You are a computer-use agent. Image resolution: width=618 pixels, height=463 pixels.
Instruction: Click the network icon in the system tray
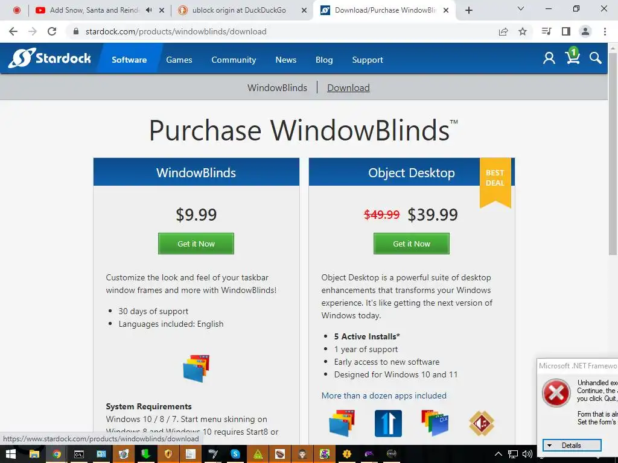tap(513, 454)
